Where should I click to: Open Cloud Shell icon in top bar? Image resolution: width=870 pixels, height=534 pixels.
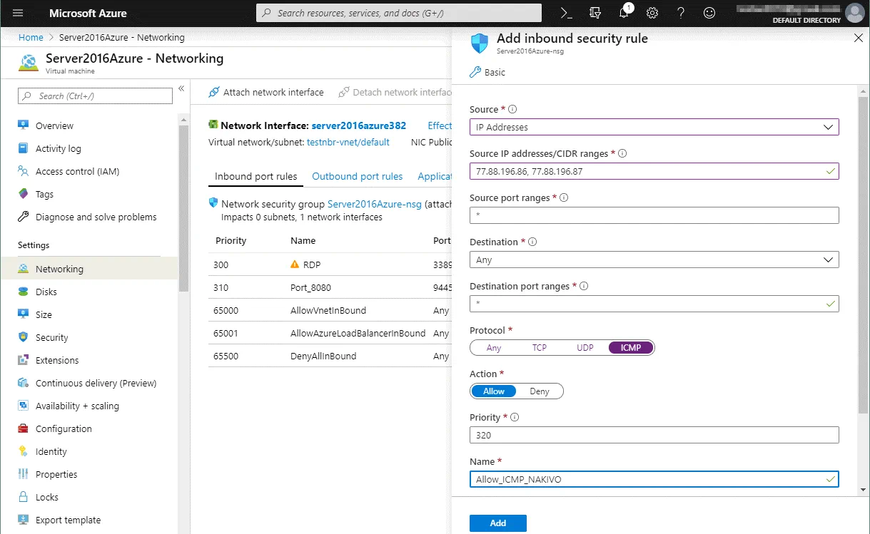567,13
